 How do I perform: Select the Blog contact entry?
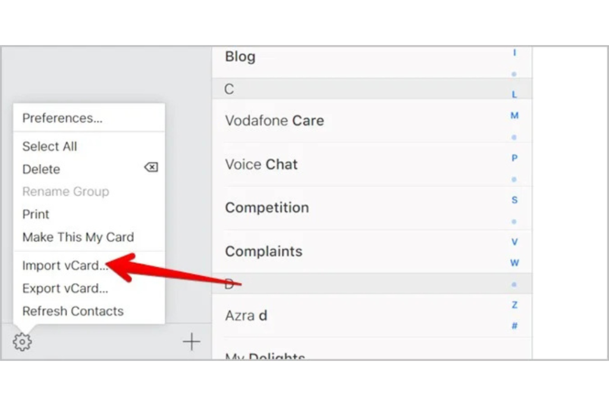coord(372,61)
